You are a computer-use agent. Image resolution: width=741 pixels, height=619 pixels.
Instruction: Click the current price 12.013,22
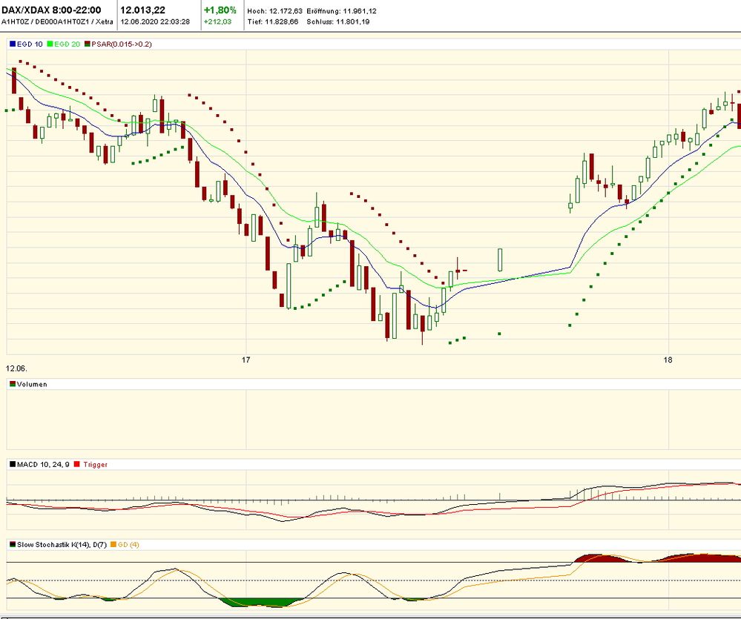click(x=145, y=10)
